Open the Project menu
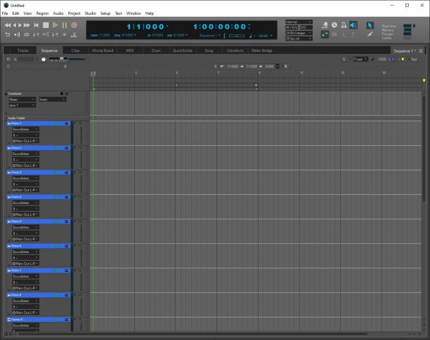The height and width of the screenshot is (340, 430). pyautogui.click(x=74, y=13)
